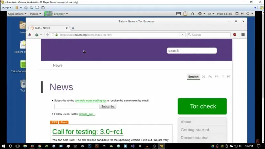Enter VMware full screen mode icon
The image size is (265, 149).
tap(37, 8)
